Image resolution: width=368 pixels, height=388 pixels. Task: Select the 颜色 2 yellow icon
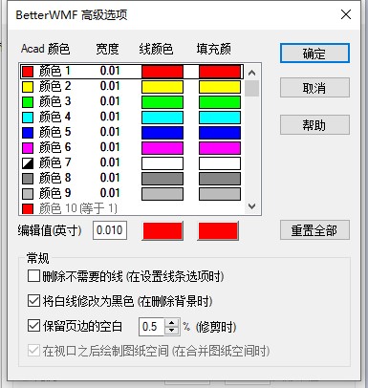tap(28, 87)
